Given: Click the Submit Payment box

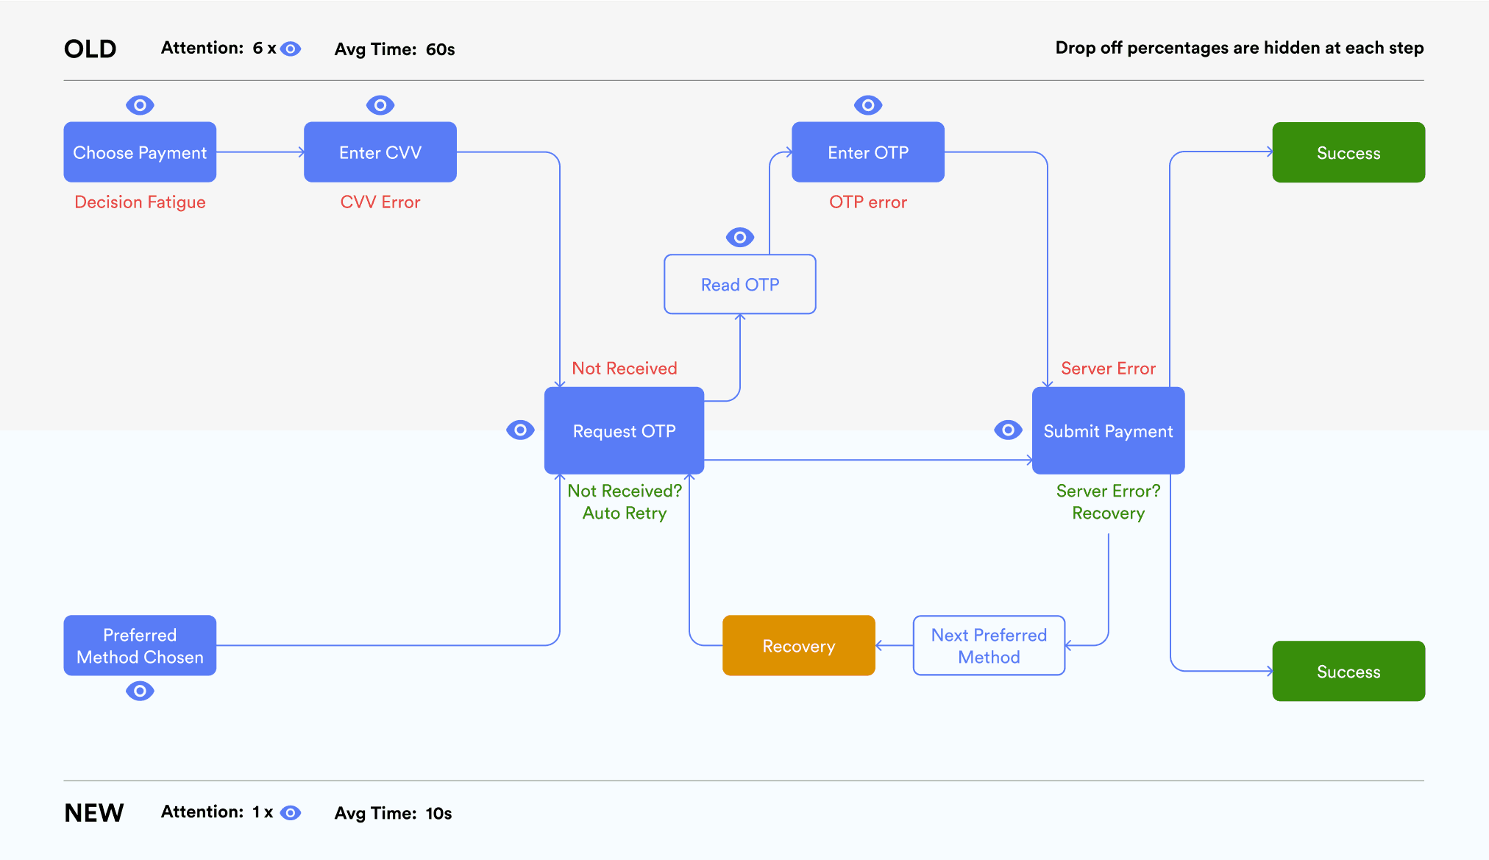Looking at the screenshot, I should point(1108,430).
